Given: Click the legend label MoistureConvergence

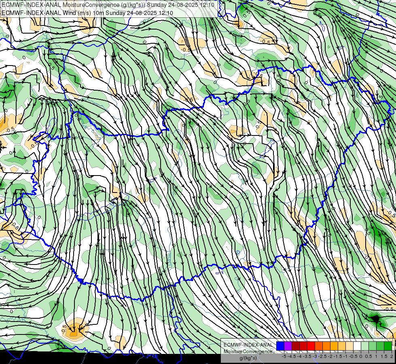Looking at the screenshot, I should tap(248, 351).
